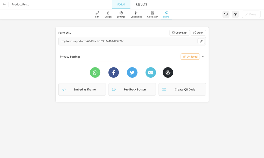
Task: Open the Design toolbar section
Action: [108, 14]
